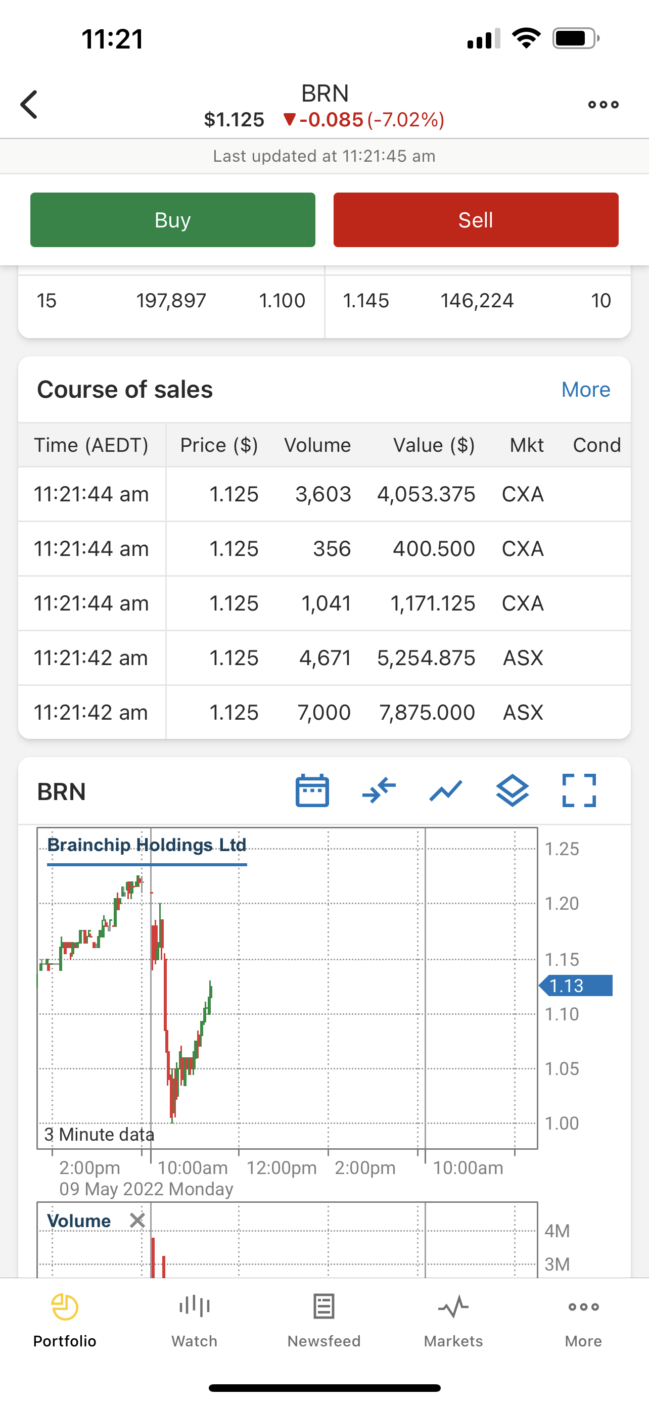Select the sale row with volume 3,603
The image size is (649, 1404).
pyautogui.click(x=324, y=494)
